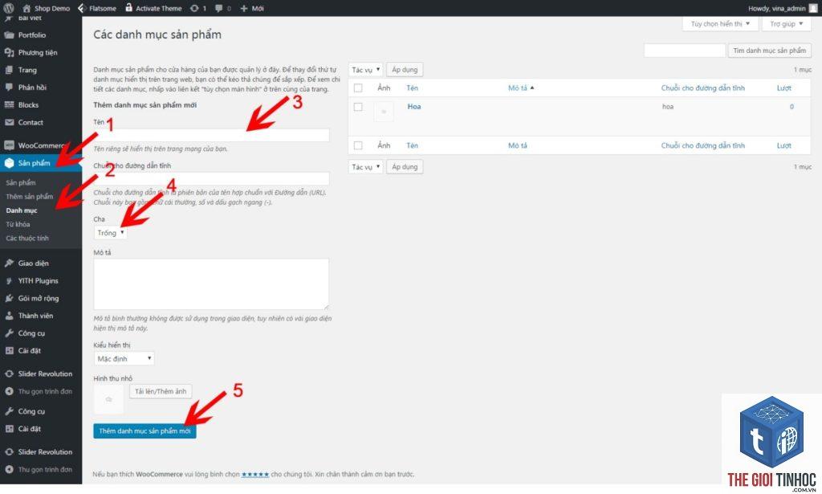
Task: Click the Hoa row image placeholder
Action: (x=384, y=112)
